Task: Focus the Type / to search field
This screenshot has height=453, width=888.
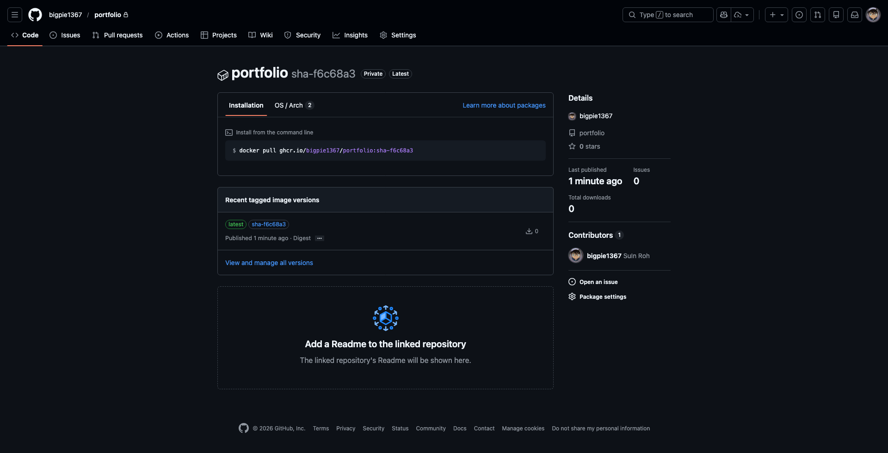Action: (667, 15)
